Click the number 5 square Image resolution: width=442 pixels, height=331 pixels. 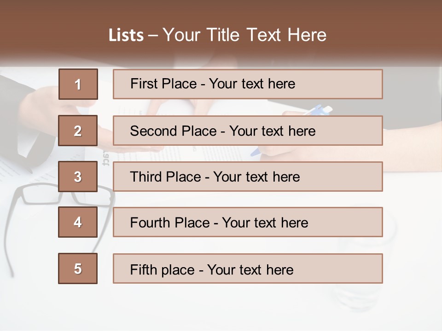tap(78, 268)
